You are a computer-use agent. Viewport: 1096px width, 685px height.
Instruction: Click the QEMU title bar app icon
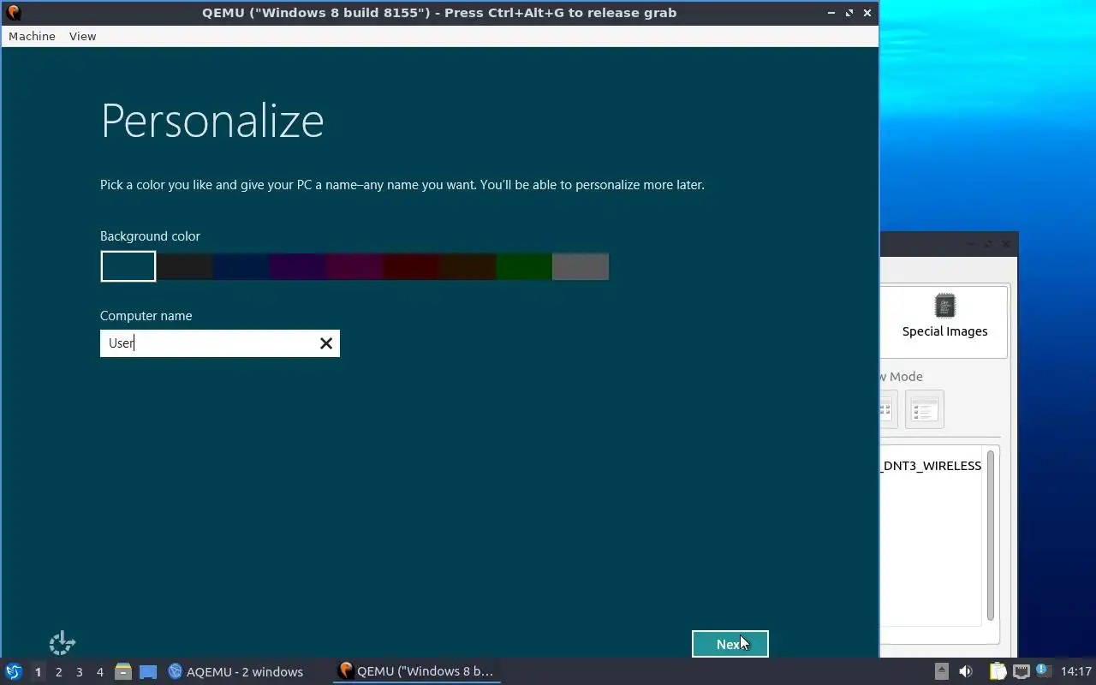[14, 13]
